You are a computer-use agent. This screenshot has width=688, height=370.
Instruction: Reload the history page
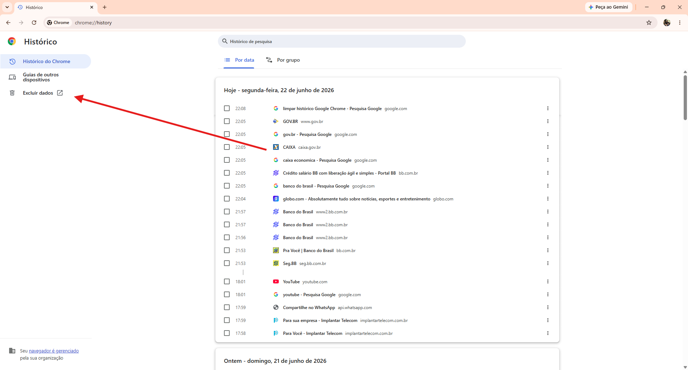pos(34,23)
